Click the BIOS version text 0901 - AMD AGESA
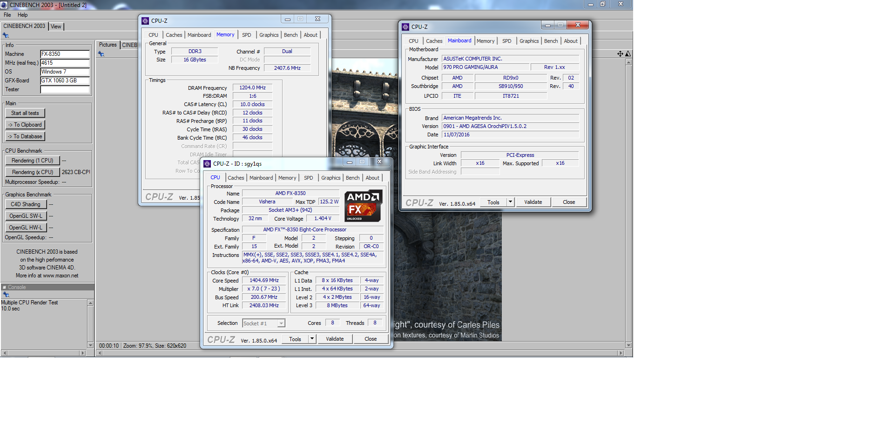The height and width of the screenshot is (424, 891). click(485, 126)
